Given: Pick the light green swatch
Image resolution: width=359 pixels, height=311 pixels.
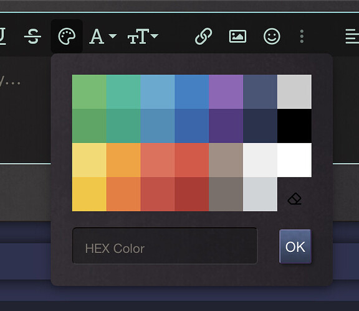Looking at the screenshot, I should click(89, 91).
